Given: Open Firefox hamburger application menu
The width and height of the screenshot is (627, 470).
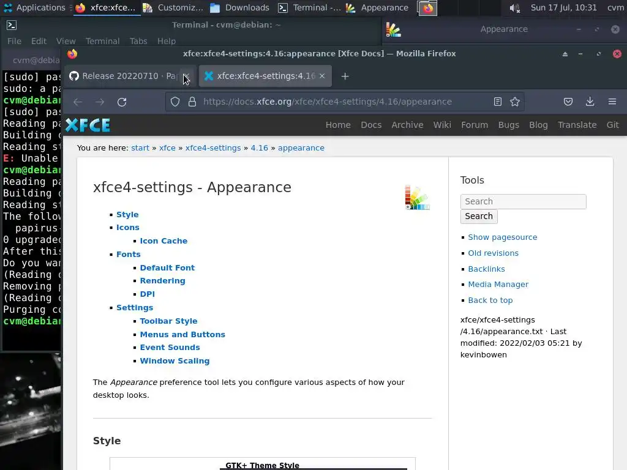Looking at the screenshot, I should pos(612,102).
